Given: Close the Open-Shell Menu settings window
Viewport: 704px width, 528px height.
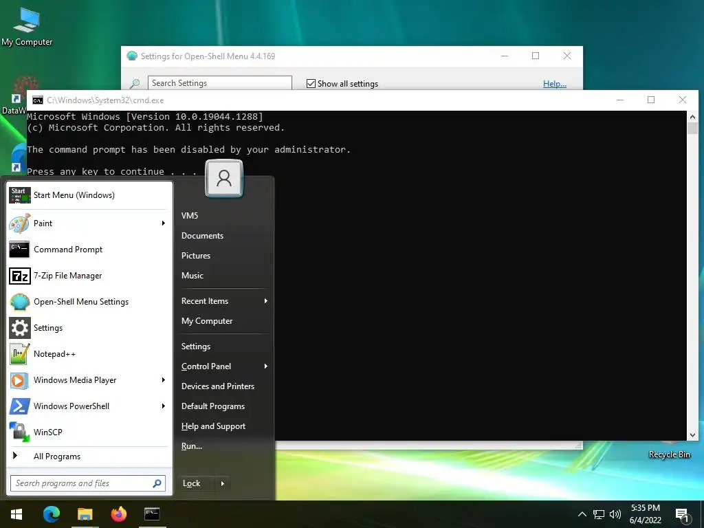Looking at the screenshot, I should pos(567,56).
